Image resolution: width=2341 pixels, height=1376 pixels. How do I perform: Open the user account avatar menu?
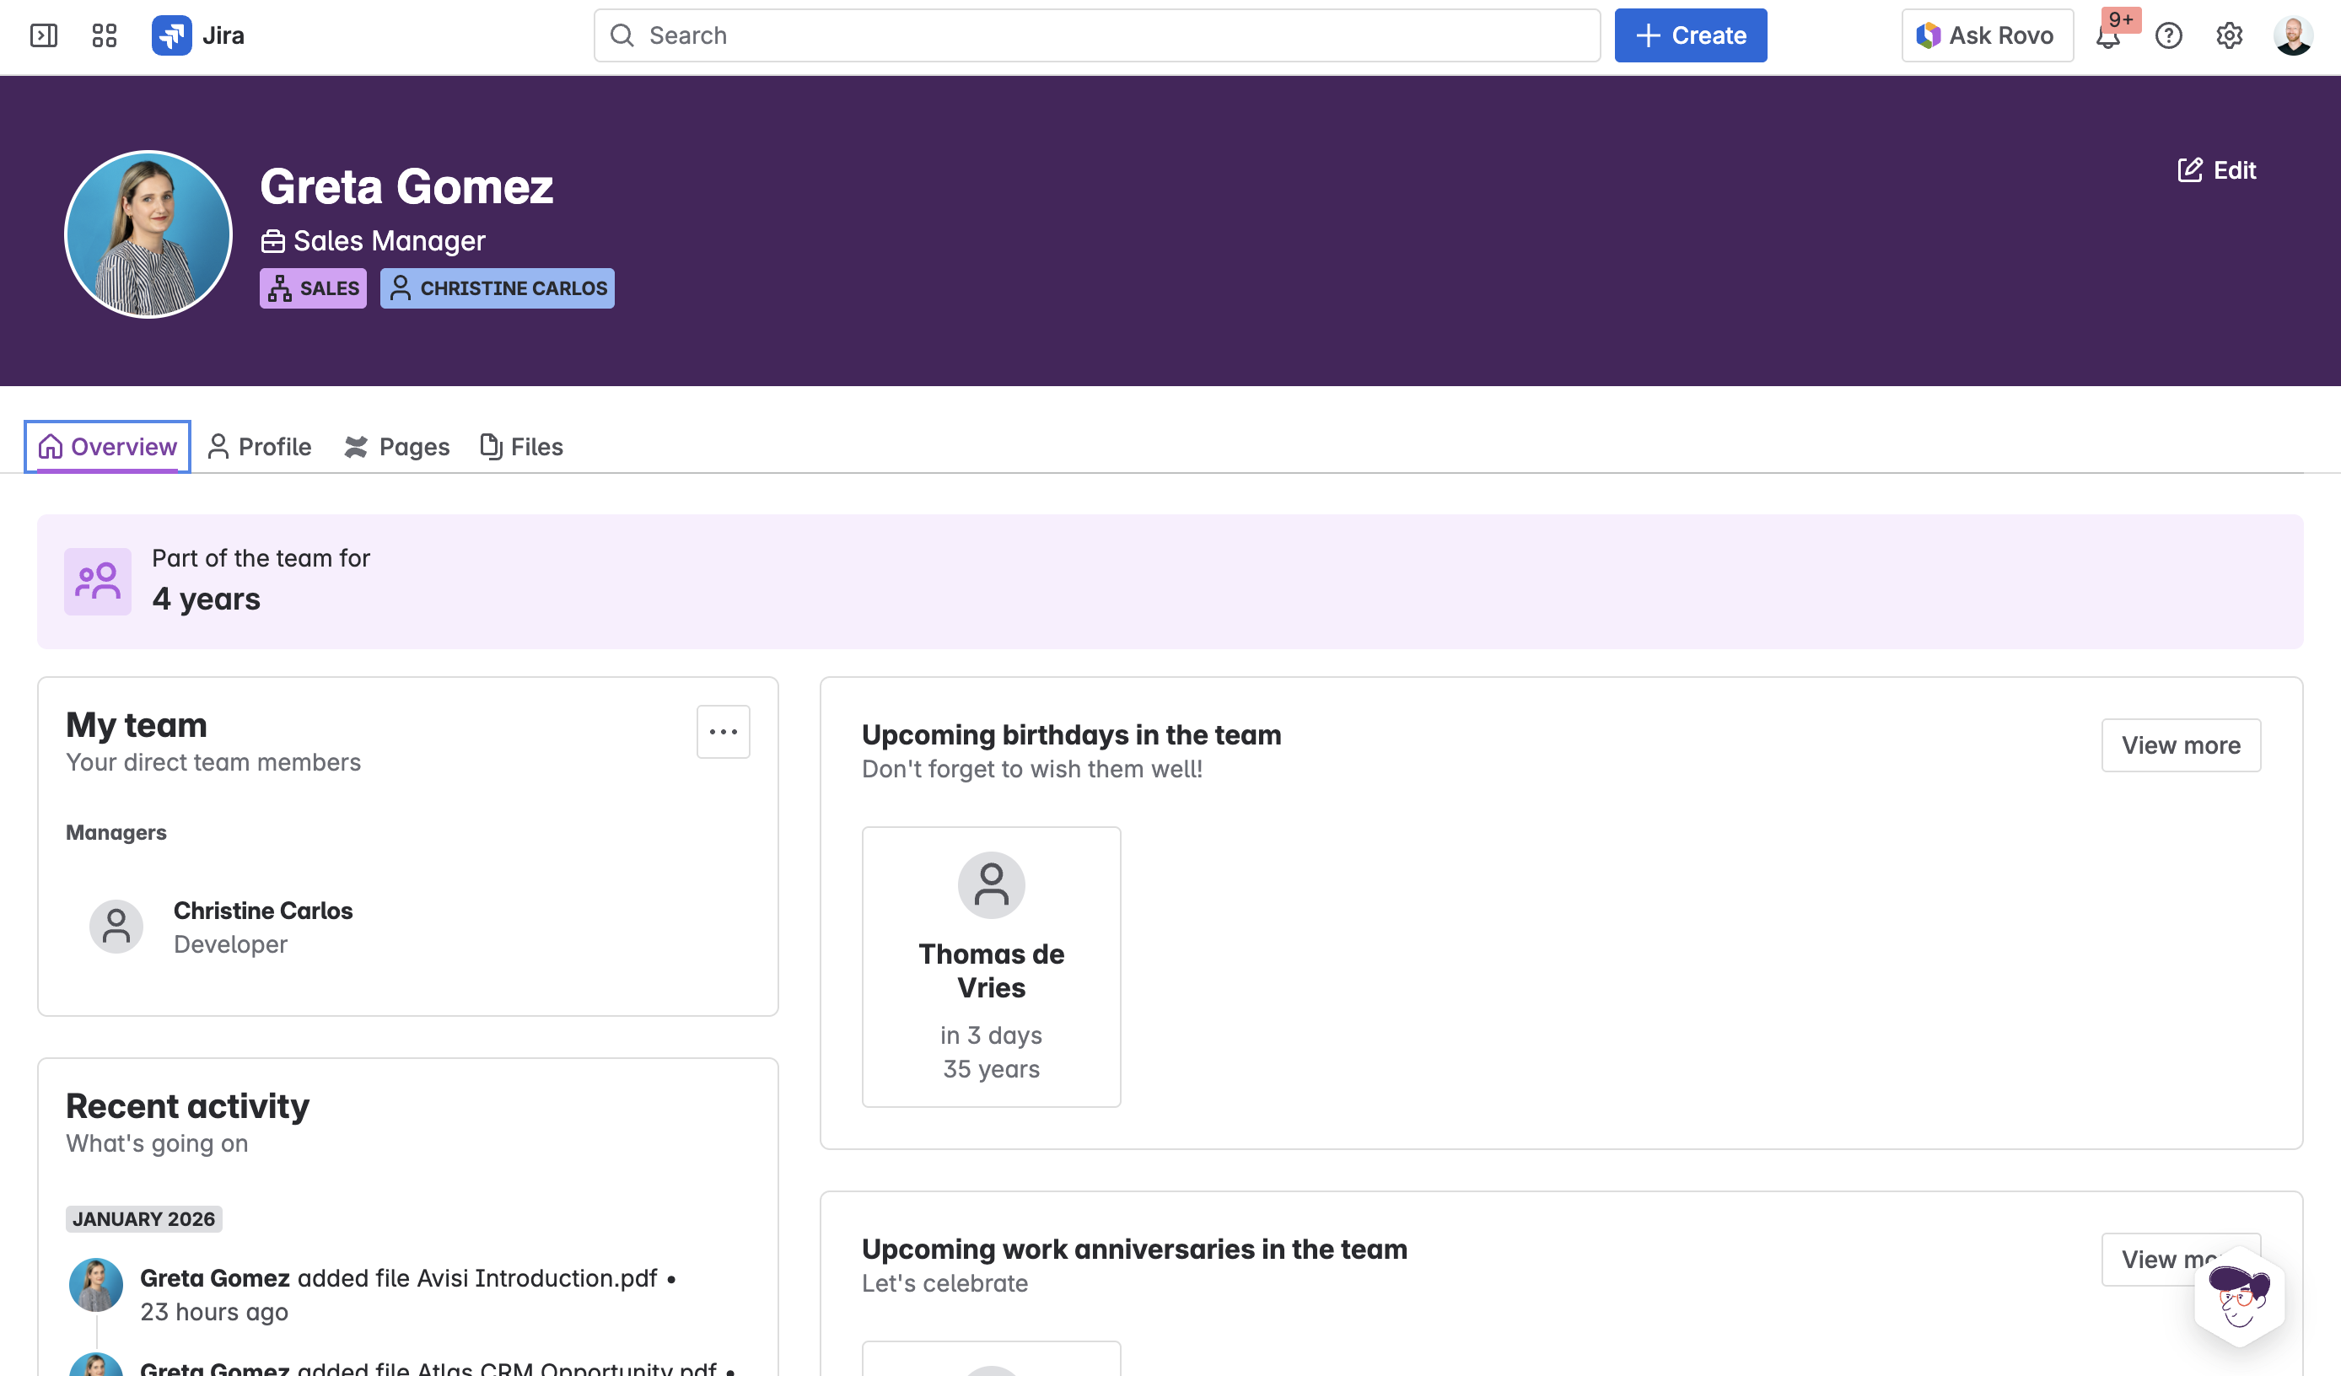[2292, 35]
